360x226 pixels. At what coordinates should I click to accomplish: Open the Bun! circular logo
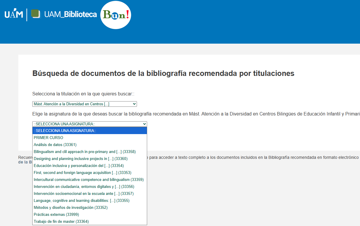(x=116, y=15)
